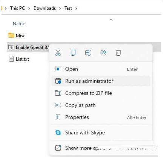Click the Share icon in context menu

103,53
